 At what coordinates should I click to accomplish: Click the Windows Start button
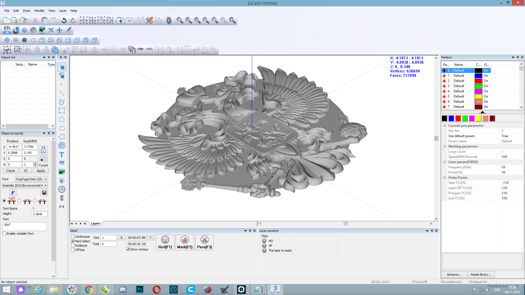pyautogui.click(x=7, y=289)
